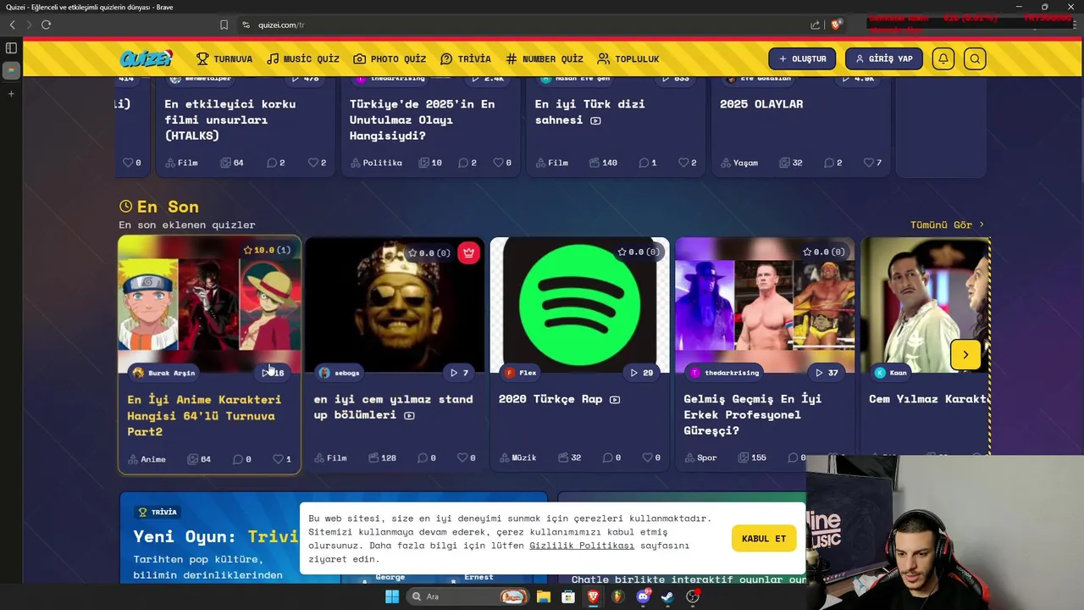1084x610 pixels.
Task: Open the notifications bell icon
Action: (x=943, y=58)
